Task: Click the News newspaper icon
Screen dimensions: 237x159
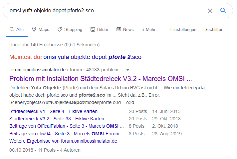Action: coord(119,29)
